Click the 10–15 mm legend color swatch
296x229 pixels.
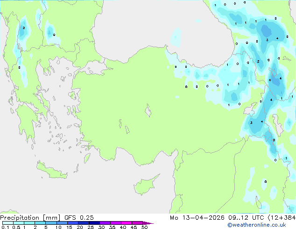(x=62, y=223)
